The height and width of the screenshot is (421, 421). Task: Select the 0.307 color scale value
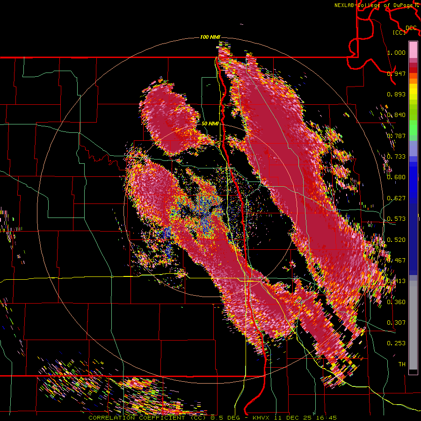click(396, 323)
